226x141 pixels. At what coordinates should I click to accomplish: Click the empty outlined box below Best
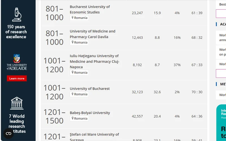click(x=221, y=13)
